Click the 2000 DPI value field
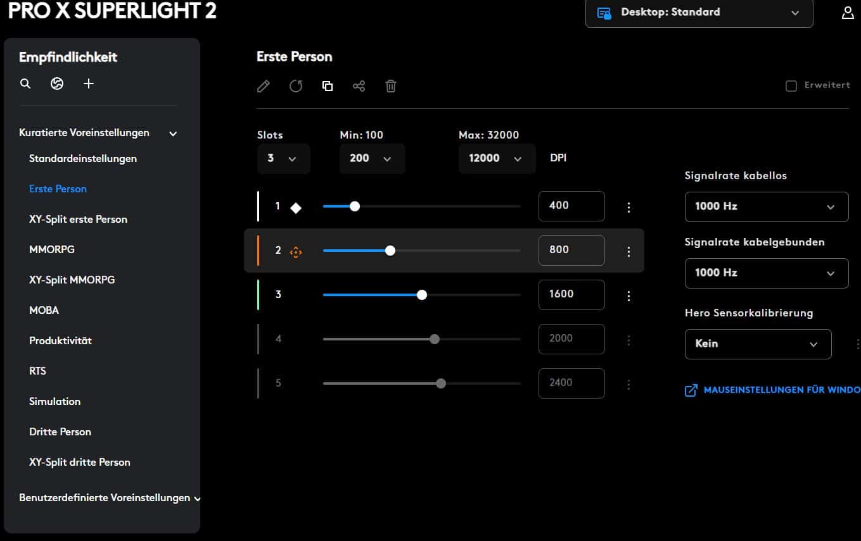The image size is (861, 541). (x=571, y=339)
